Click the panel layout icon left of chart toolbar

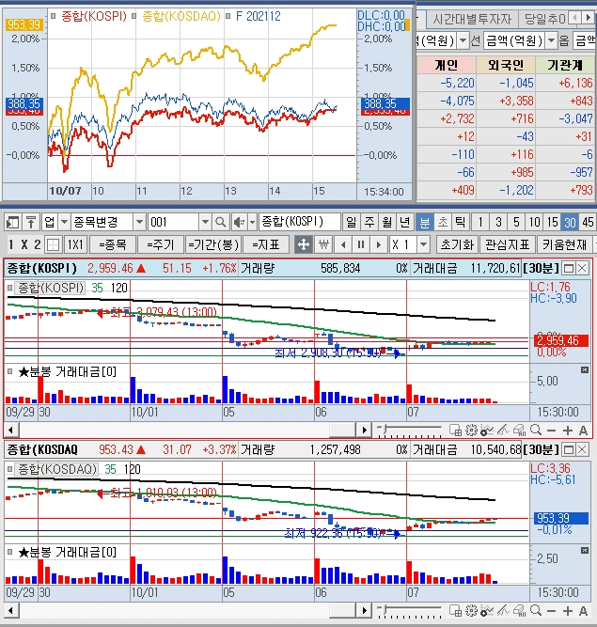[x=12, y=222]
